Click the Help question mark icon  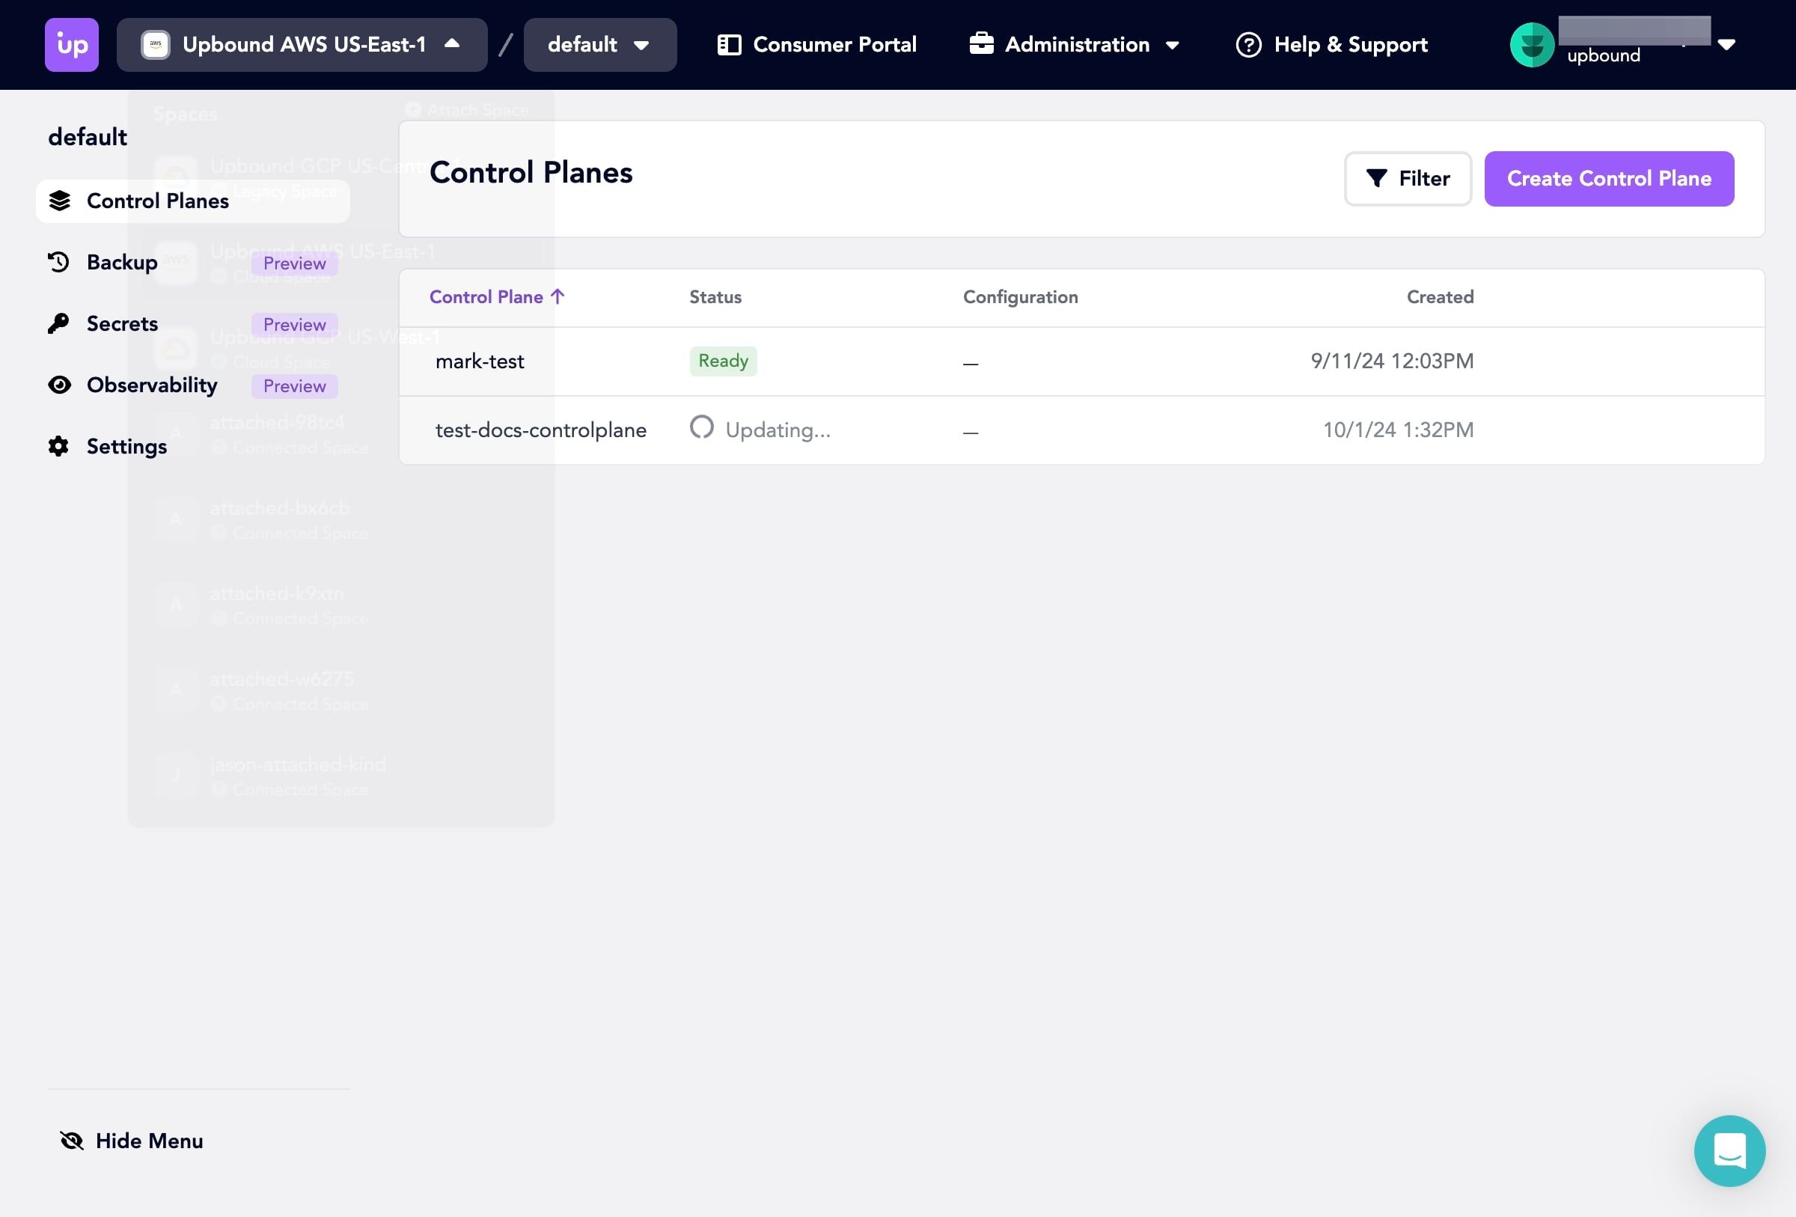pos(1248,45)
